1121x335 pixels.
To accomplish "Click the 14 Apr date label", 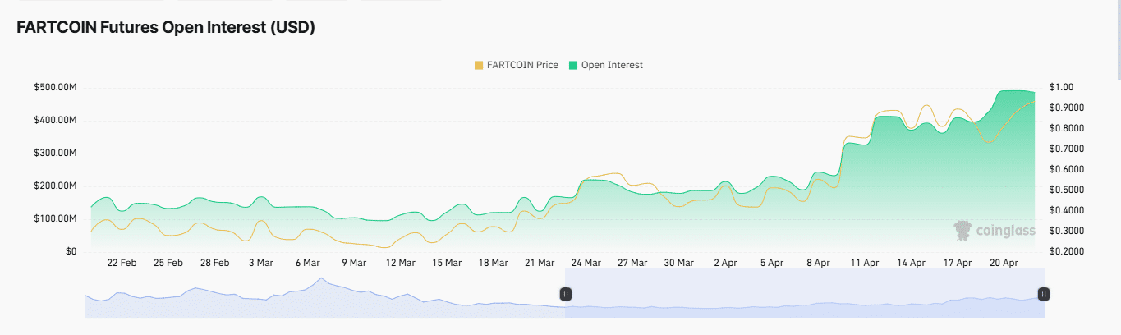I will [912, 263].
